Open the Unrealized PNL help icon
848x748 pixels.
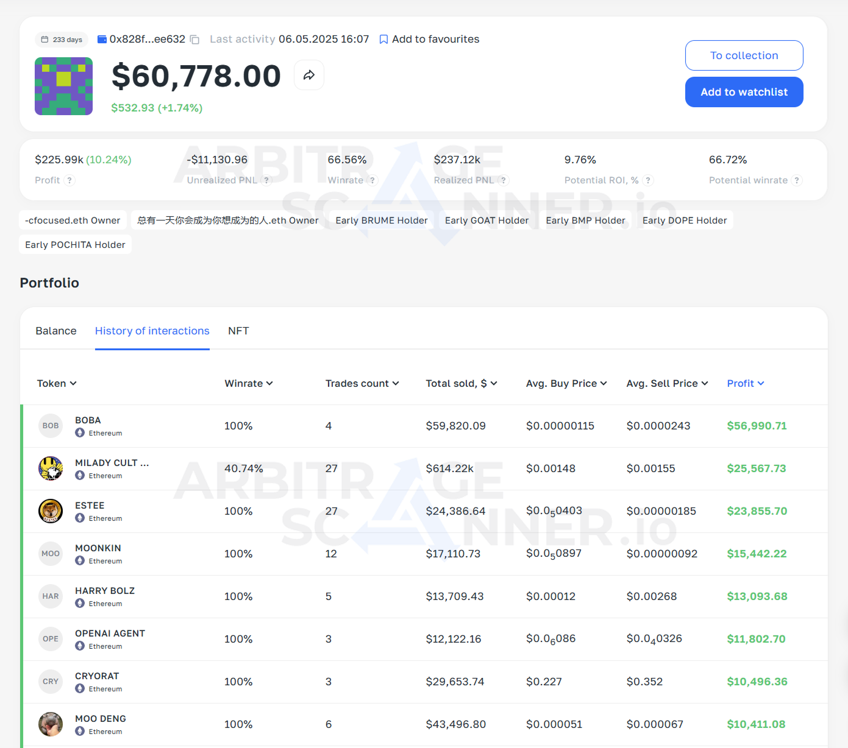266,180
